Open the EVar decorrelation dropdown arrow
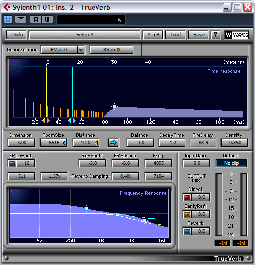The width and height of the screenshot is (255, 265). pos(81,50)
